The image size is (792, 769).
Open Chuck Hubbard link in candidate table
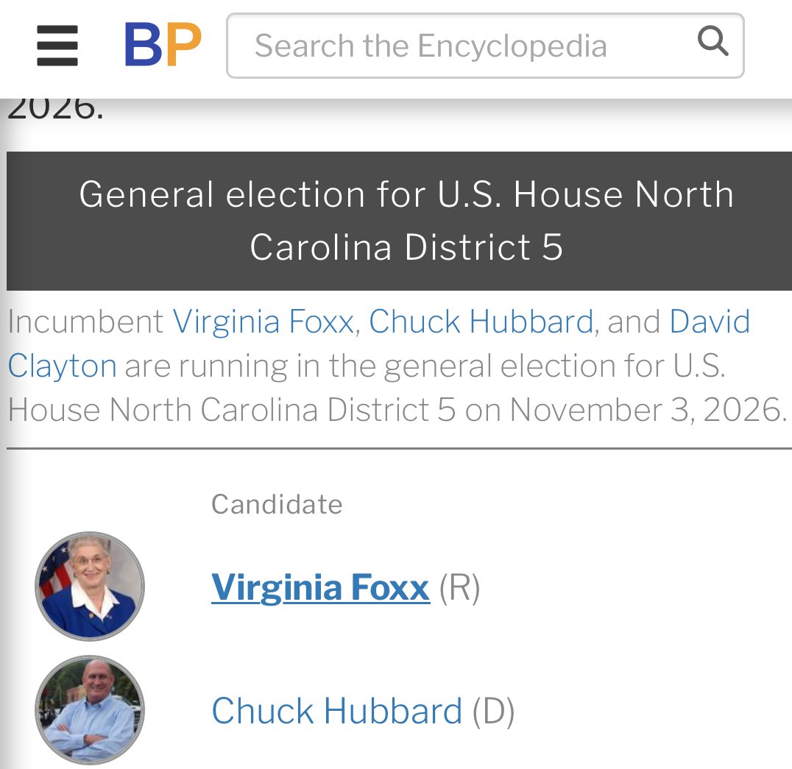click(x=336, y=712)
